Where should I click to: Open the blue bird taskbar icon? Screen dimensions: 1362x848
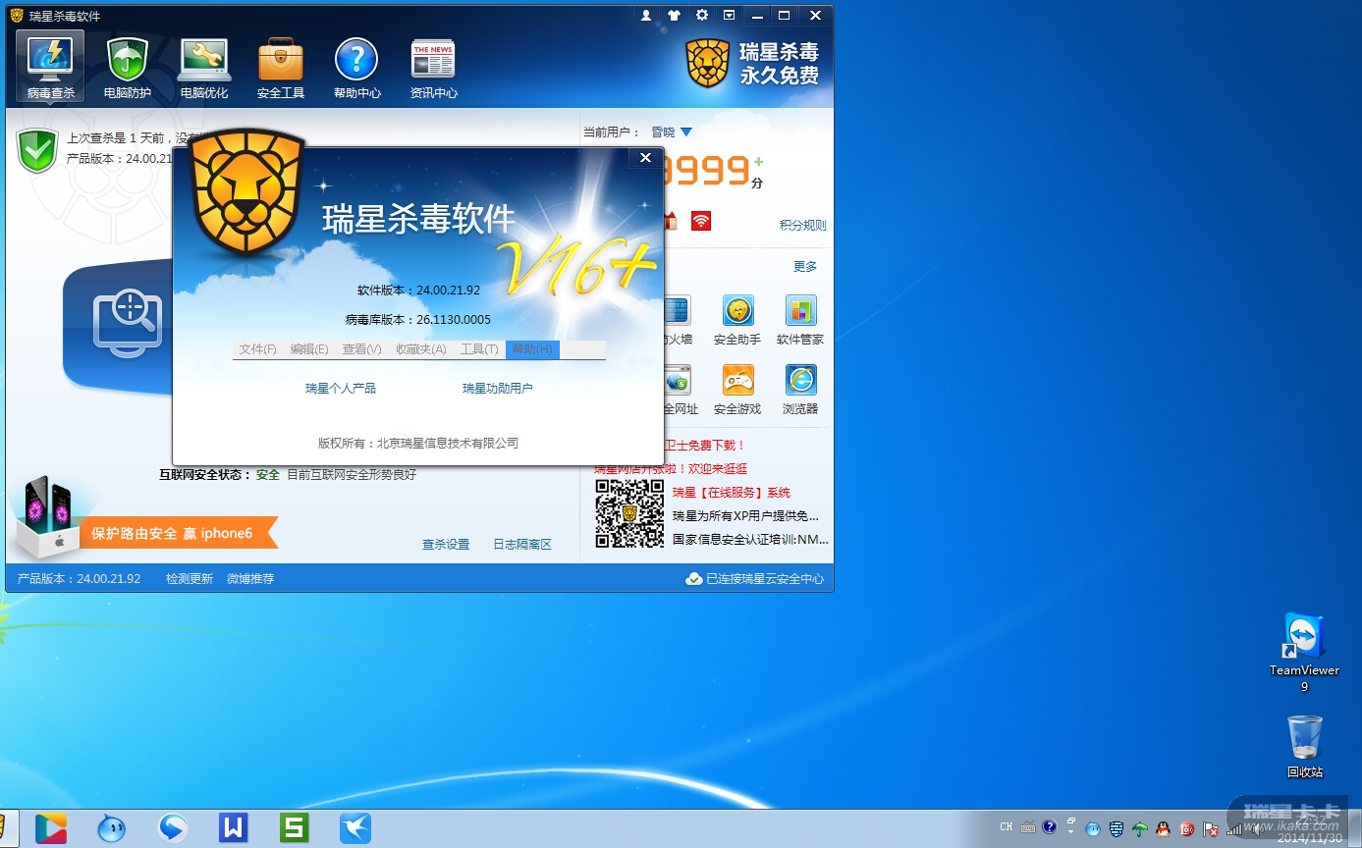point(355,828)
